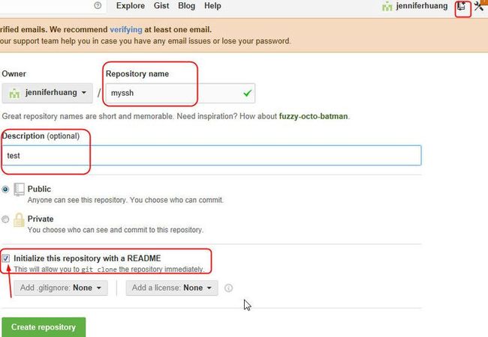
Task: Click the jenniferhuang avatar in top header
Action: pos(387,6)
